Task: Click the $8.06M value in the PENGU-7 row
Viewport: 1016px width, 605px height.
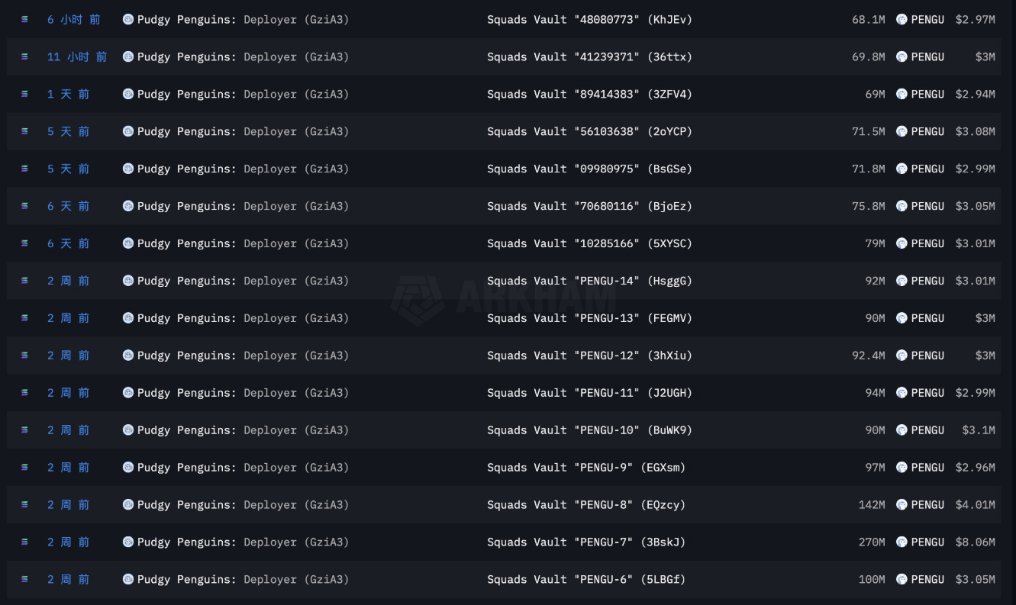Action: point(975,542)
